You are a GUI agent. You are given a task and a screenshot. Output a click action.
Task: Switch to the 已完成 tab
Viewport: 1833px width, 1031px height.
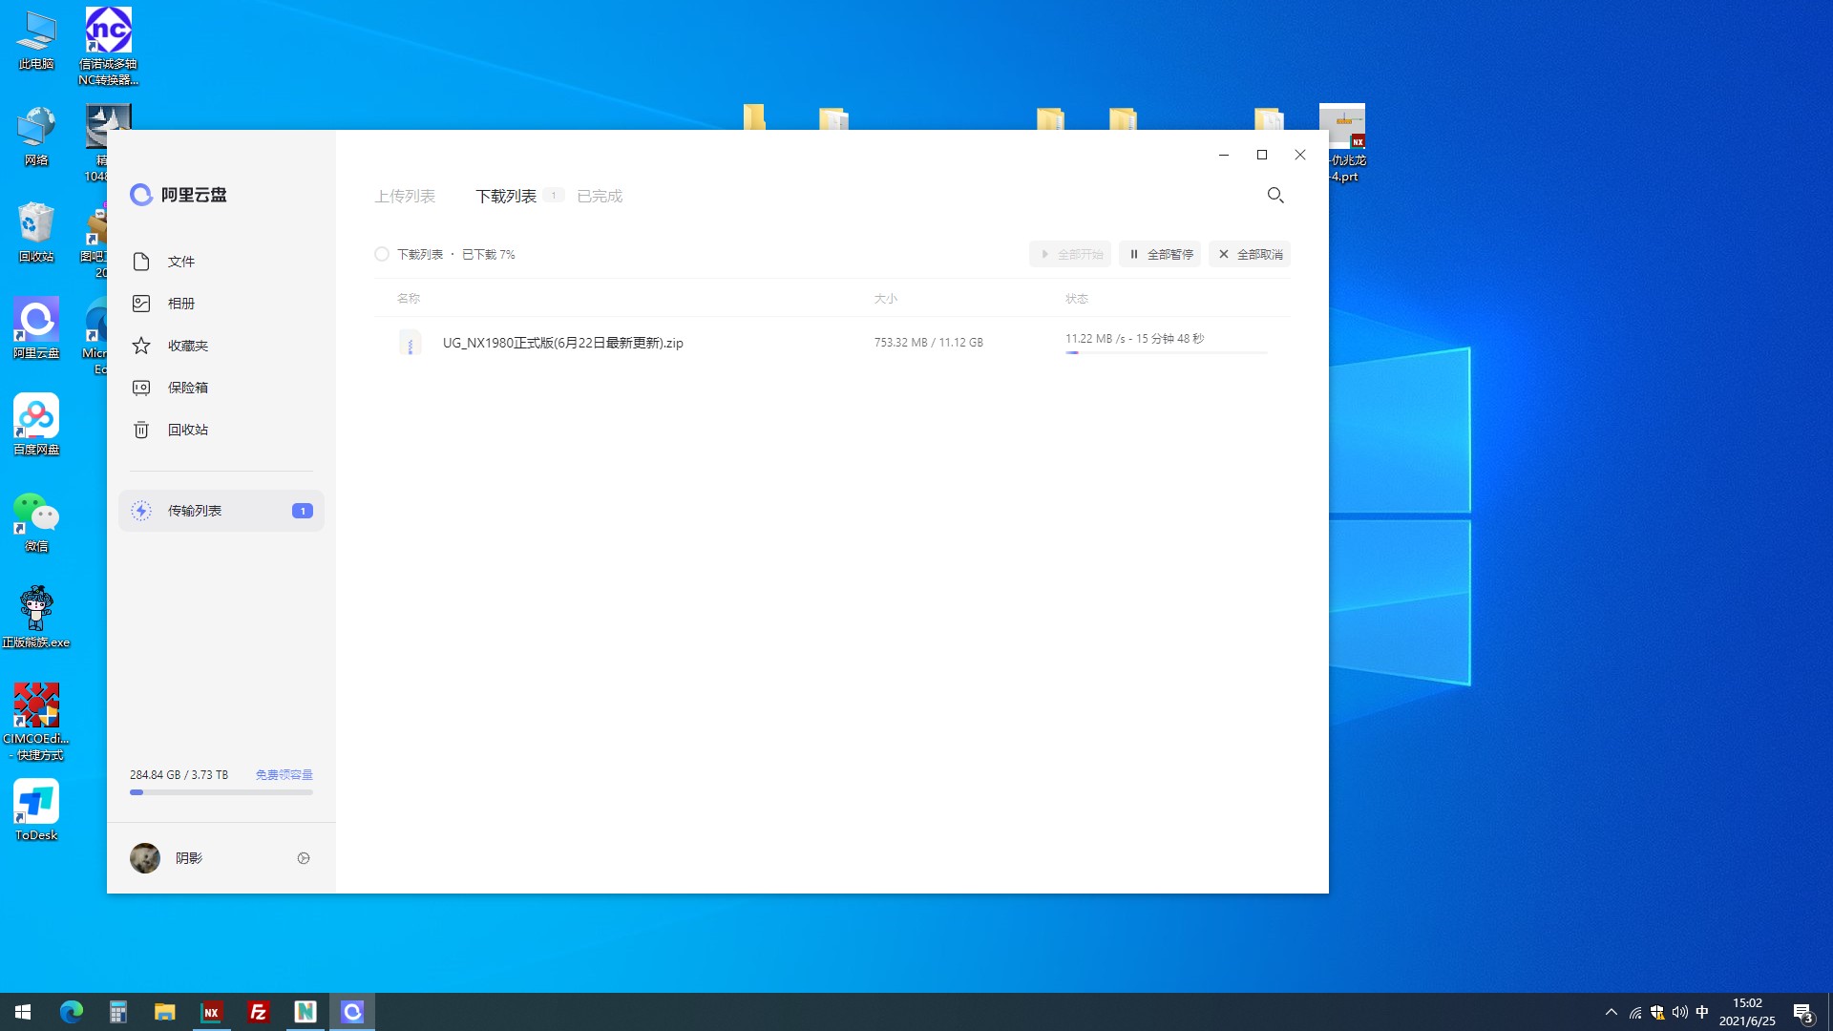click(600, 196)
